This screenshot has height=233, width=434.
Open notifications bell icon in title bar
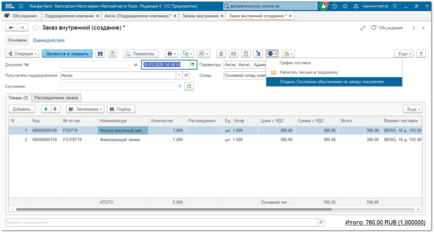324,6
